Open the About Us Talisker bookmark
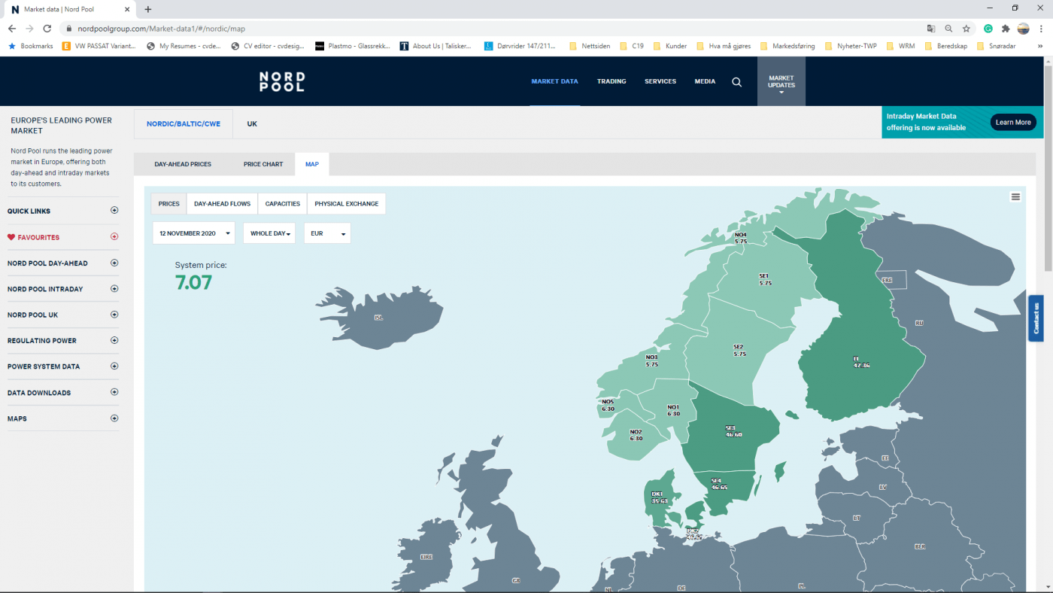The height and width of the screenshot is (593, 1053). tap(435, 46)
